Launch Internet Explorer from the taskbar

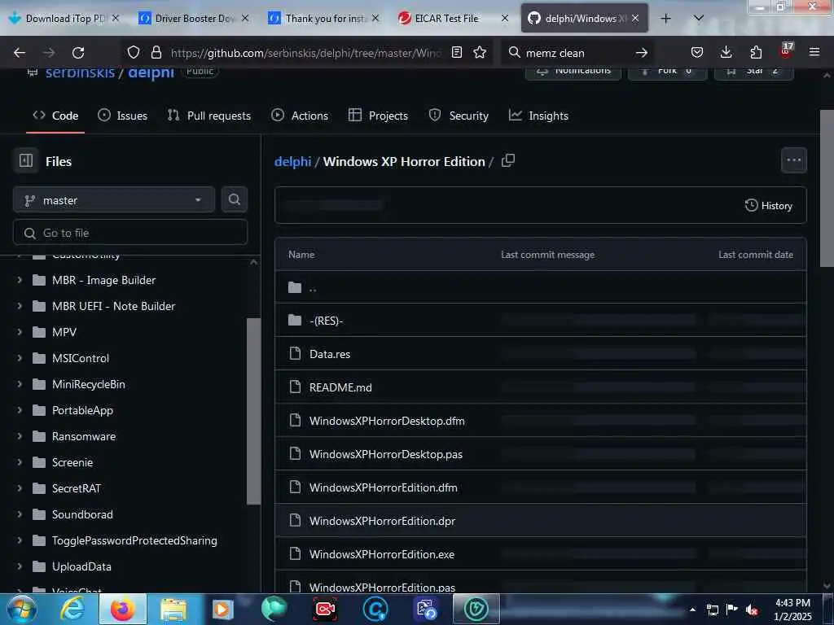[72, 609]
